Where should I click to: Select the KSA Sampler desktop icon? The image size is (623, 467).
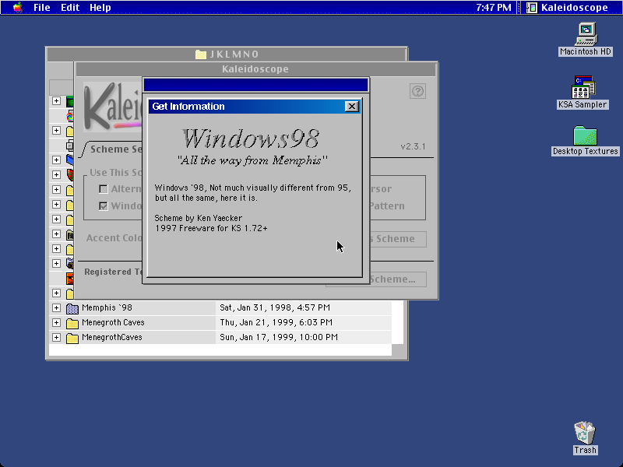pos(583,87)
